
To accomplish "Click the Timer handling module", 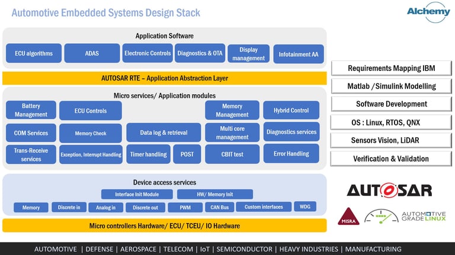I will pyautogui.click(x=148, y=154).
